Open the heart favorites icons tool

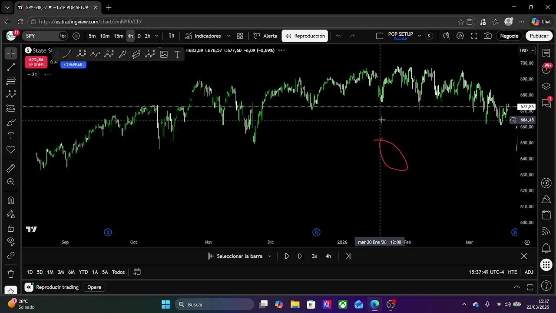click(11, 150)
